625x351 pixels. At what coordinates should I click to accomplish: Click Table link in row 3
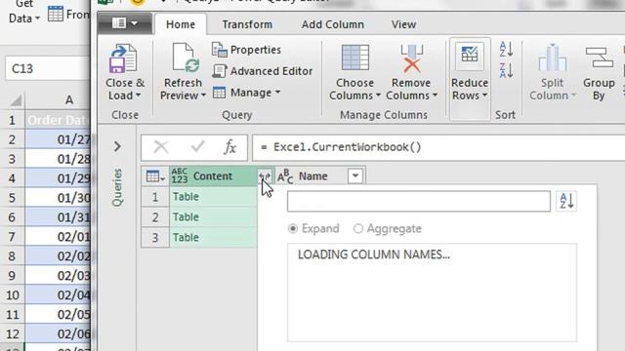[186, 238]
